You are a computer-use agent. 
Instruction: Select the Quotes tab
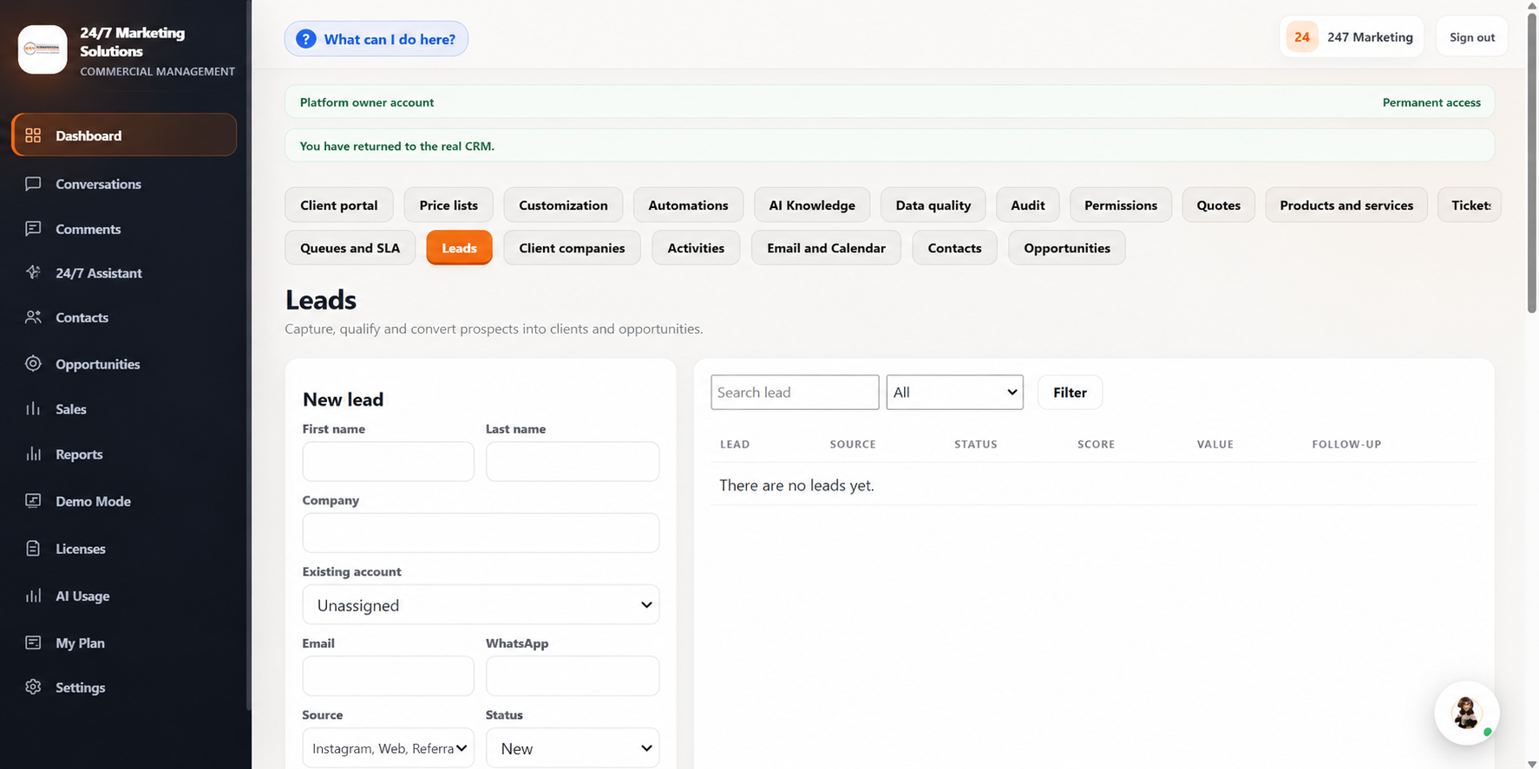pyautogui.click(x=1219, y=205)
